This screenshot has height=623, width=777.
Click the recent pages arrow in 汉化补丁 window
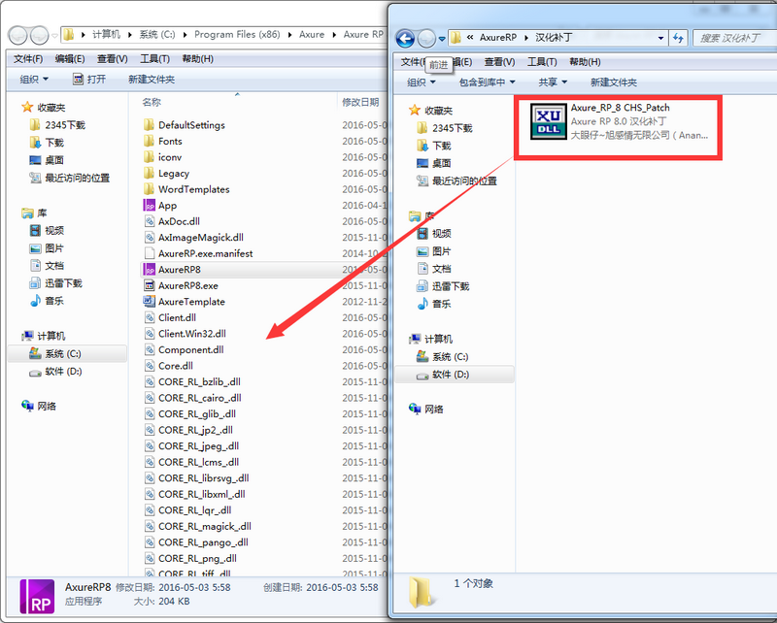tap(442, 39)
